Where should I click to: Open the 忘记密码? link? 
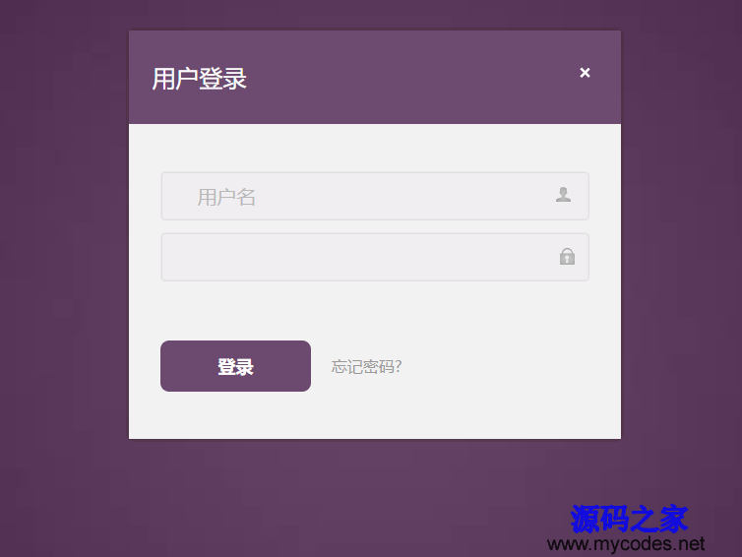[366, 366]
